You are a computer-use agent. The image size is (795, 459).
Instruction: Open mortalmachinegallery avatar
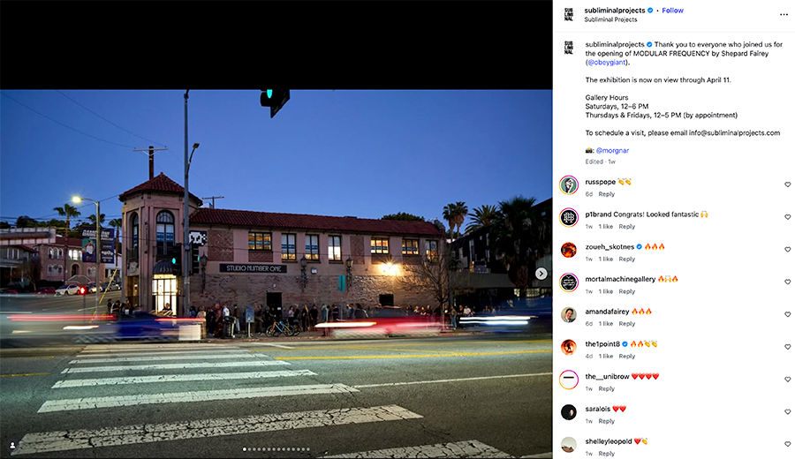click(x=568, y=282)
